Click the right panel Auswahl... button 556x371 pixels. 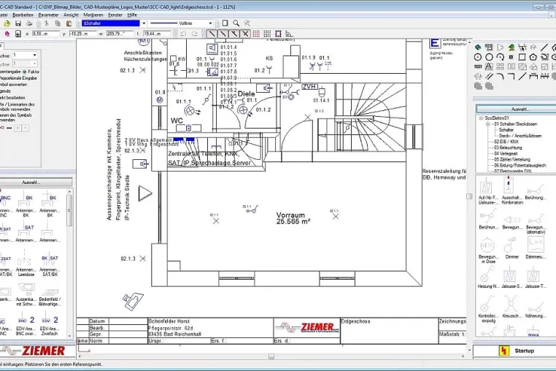(520, 110)
